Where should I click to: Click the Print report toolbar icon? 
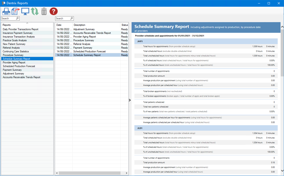click(x=6, y=11)
